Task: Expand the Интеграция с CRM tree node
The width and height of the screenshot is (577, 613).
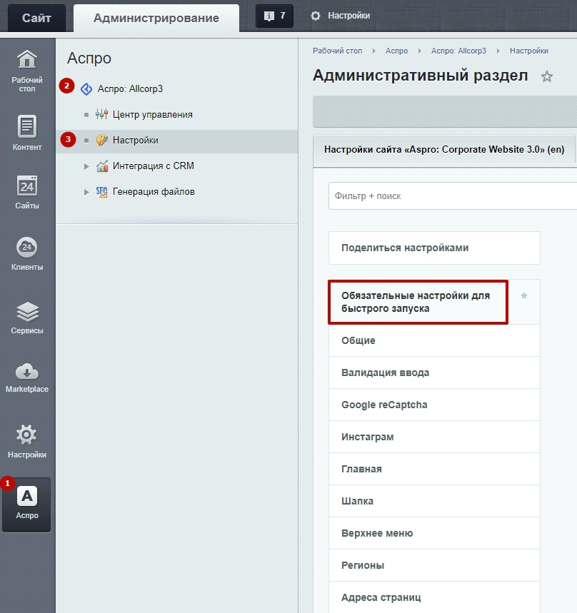Action: [x=86, y=166]
